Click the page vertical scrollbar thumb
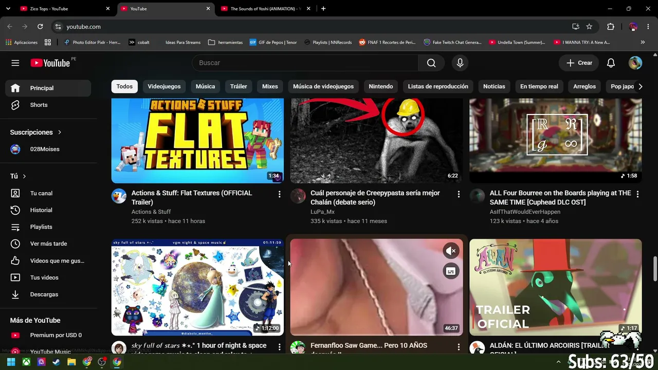The image size is (658, 370). coord(655,269)
